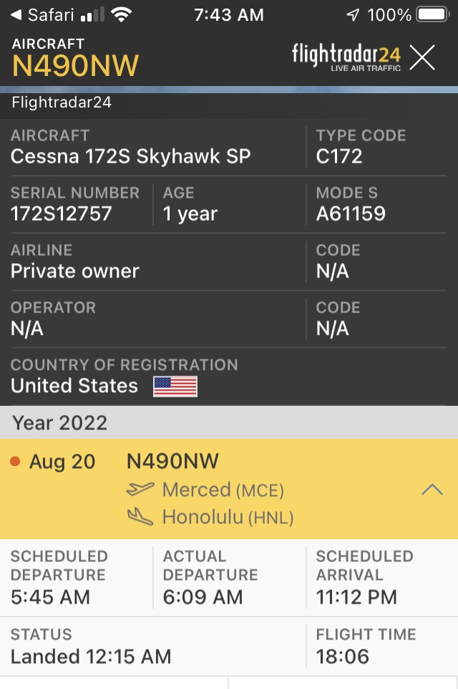Tap the United States flag icon

click(x=175, y=386)
